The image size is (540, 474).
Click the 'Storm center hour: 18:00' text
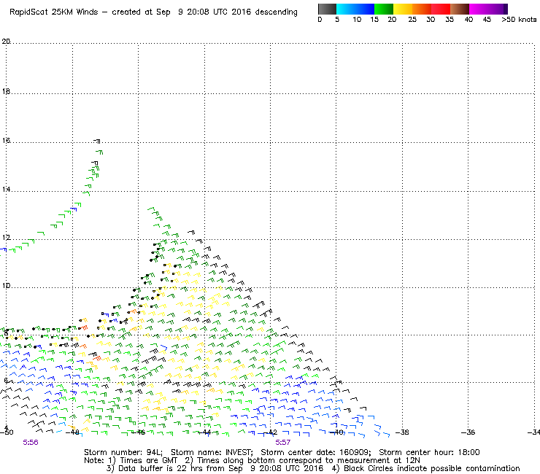pos(429,452)
